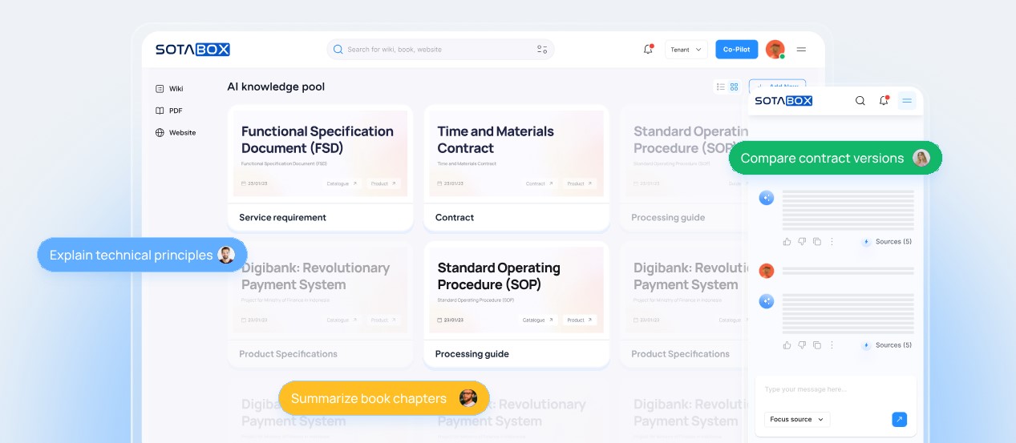Open Product tag on Time and Materials Contract card
The width and height of the screenshot is (1016, 443).
[580, 183]
